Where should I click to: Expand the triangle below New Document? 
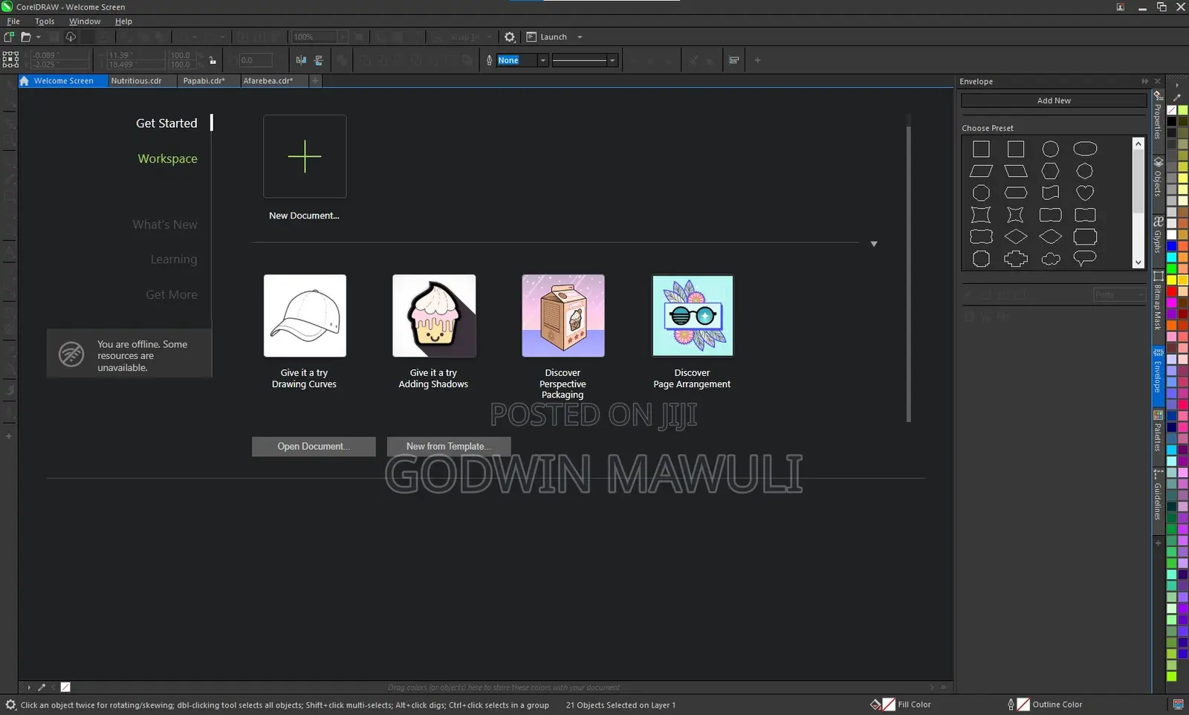click(x=874, y=244)
